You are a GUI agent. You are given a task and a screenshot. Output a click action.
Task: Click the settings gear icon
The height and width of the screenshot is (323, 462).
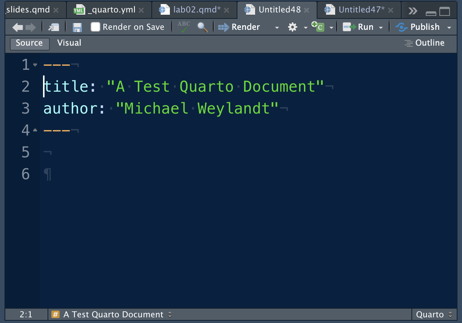[293, 27]
